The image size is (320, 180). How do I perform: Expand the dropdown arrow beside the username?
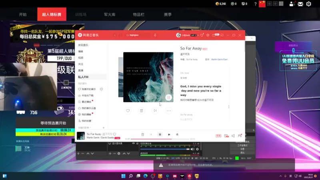click(x=198, y=35)
